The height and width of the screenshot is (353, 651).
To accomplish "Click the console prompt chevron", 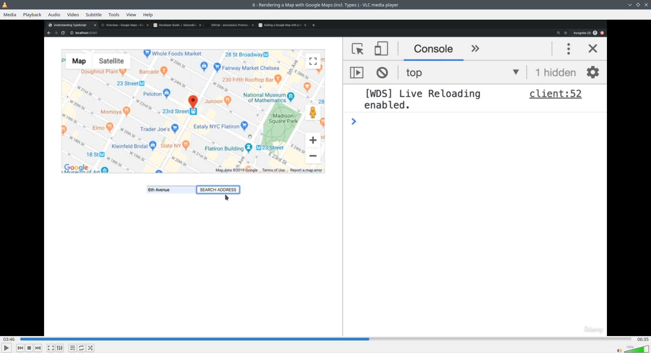I will click(x=354, y=121).
